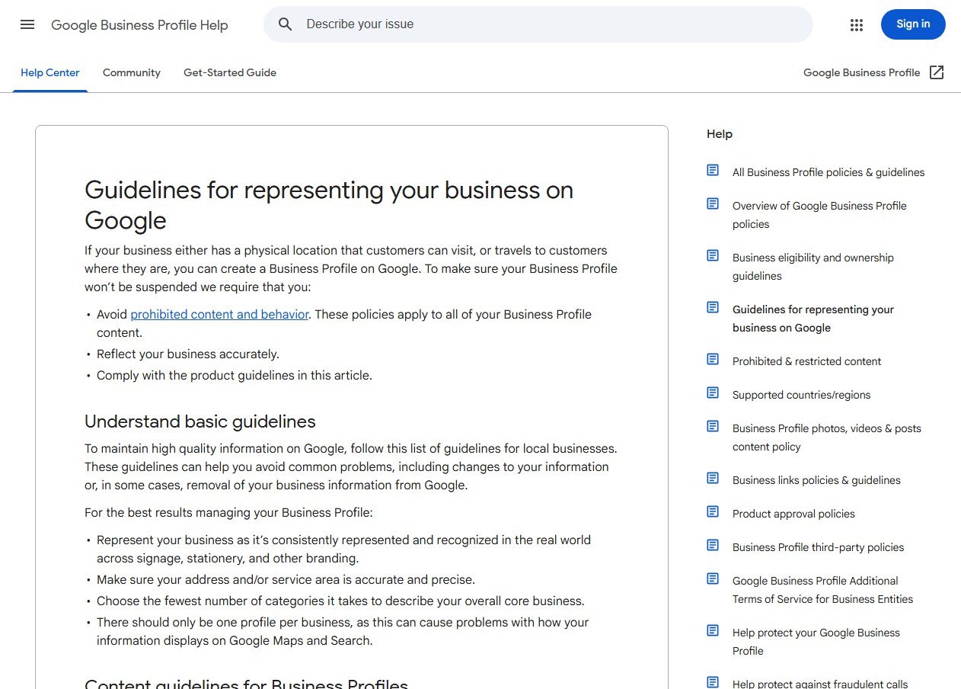
Task: Select Guidelines for representing your business on Google sidebar entry
Action: coord(813,319)
